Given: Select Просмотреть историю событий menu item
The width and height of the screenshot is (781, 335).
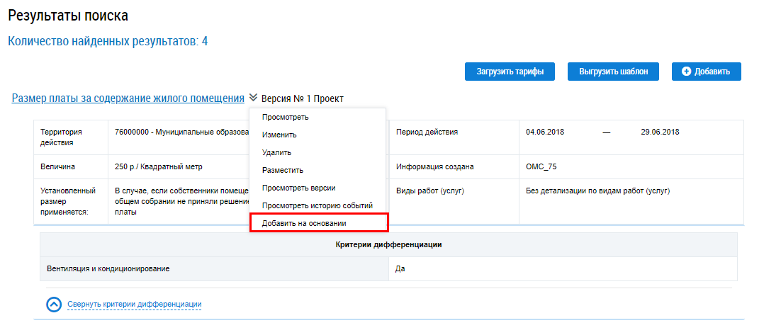Looking at the screenshot, I should point(317,205).
